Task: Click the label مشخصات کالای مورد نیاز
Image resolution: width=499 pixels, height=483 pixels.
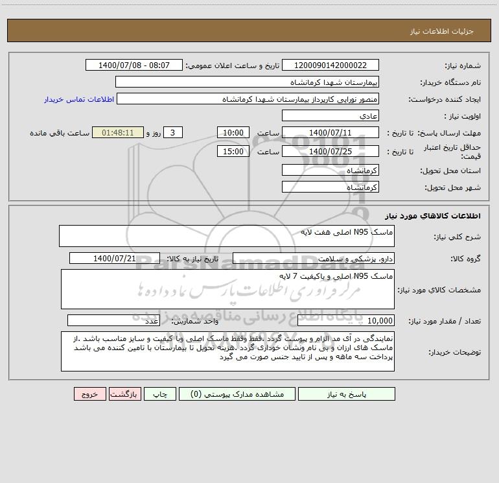Action: (439, 290)
